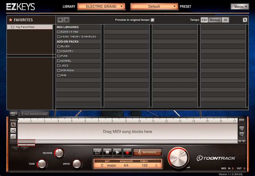Click the large master volume knob
Viewport: 255px width, 176px height.
(178, 158)
